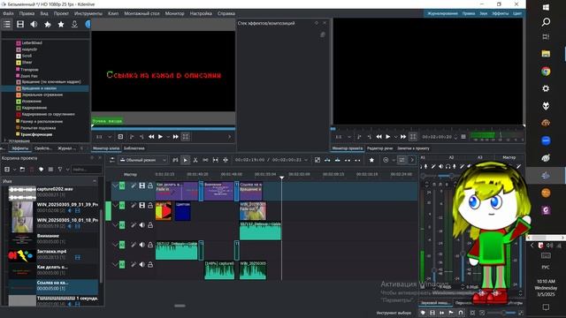Play the clip monitor
566x318 pixels.
point(160,137)
